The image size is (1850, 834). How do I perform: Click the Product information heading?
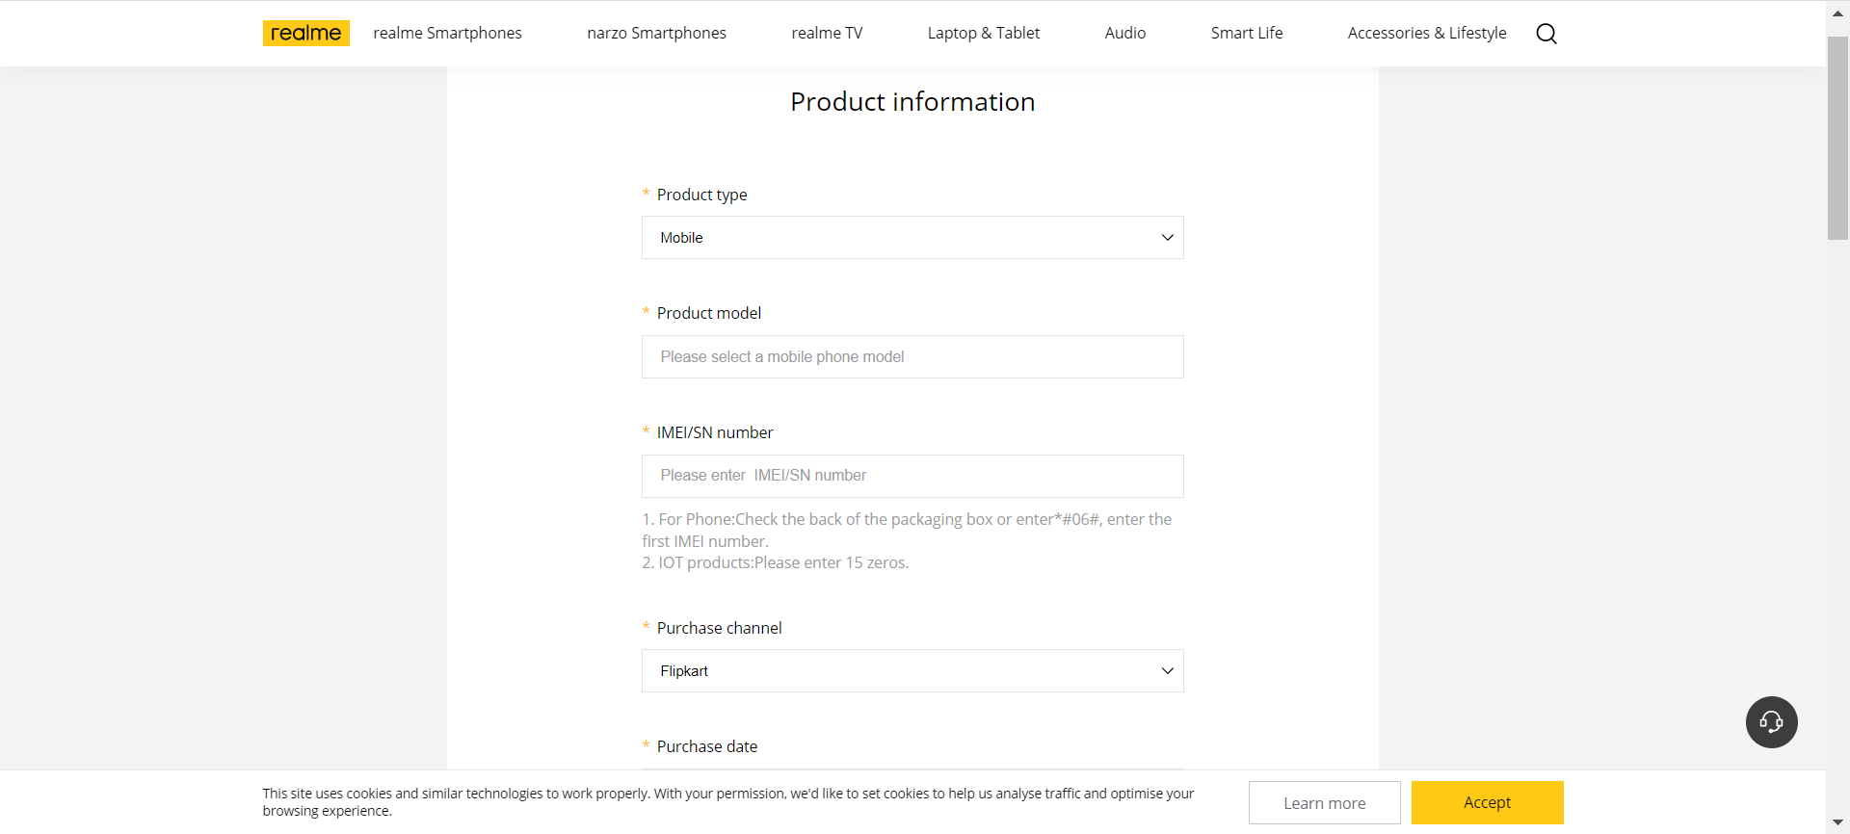(x=912, y=102)
